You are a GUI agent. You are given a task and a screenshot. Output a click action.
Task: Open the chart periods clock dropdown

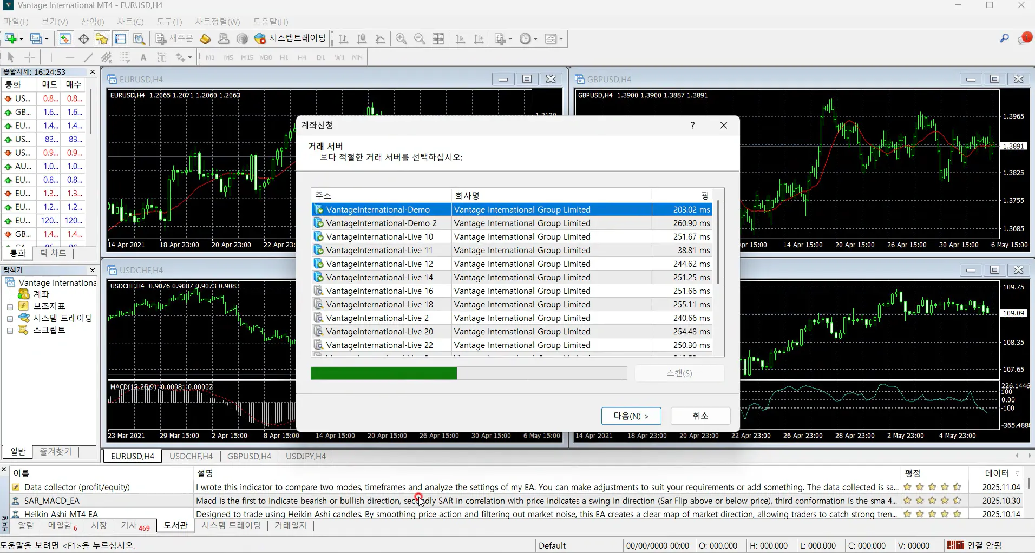pyautogui.click(x=528, y=38)
